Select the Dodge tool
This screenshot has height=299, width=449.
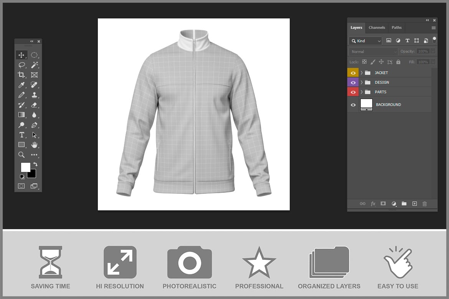click(21, 125)
